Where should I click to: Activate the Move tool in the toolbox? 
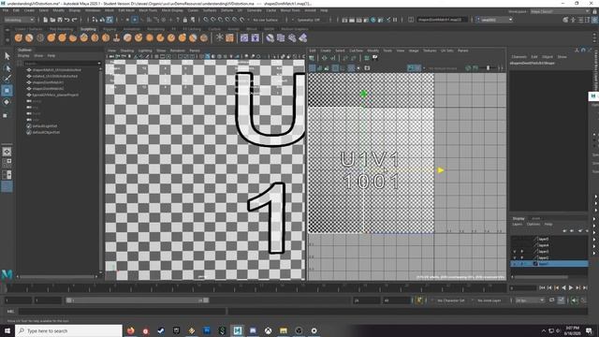[7, 91]
